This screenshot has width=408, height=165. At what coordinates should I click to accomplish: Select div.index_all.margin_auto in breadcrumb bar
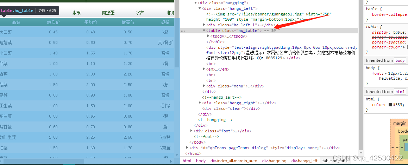(x=234, y=161)
